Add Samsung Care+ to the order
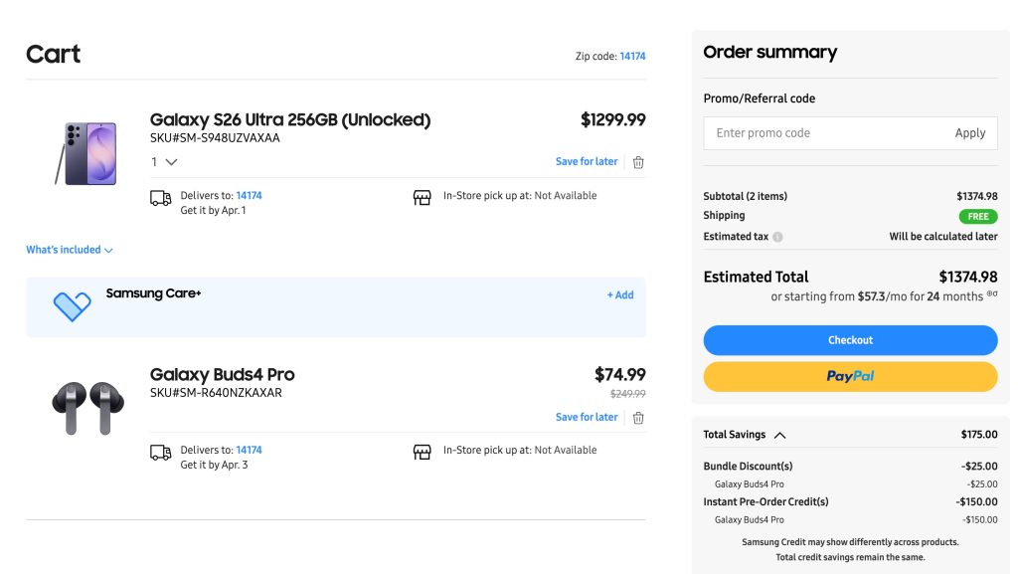The height and width of the screenshot is (574, 1018). click(x=620, y=295)
